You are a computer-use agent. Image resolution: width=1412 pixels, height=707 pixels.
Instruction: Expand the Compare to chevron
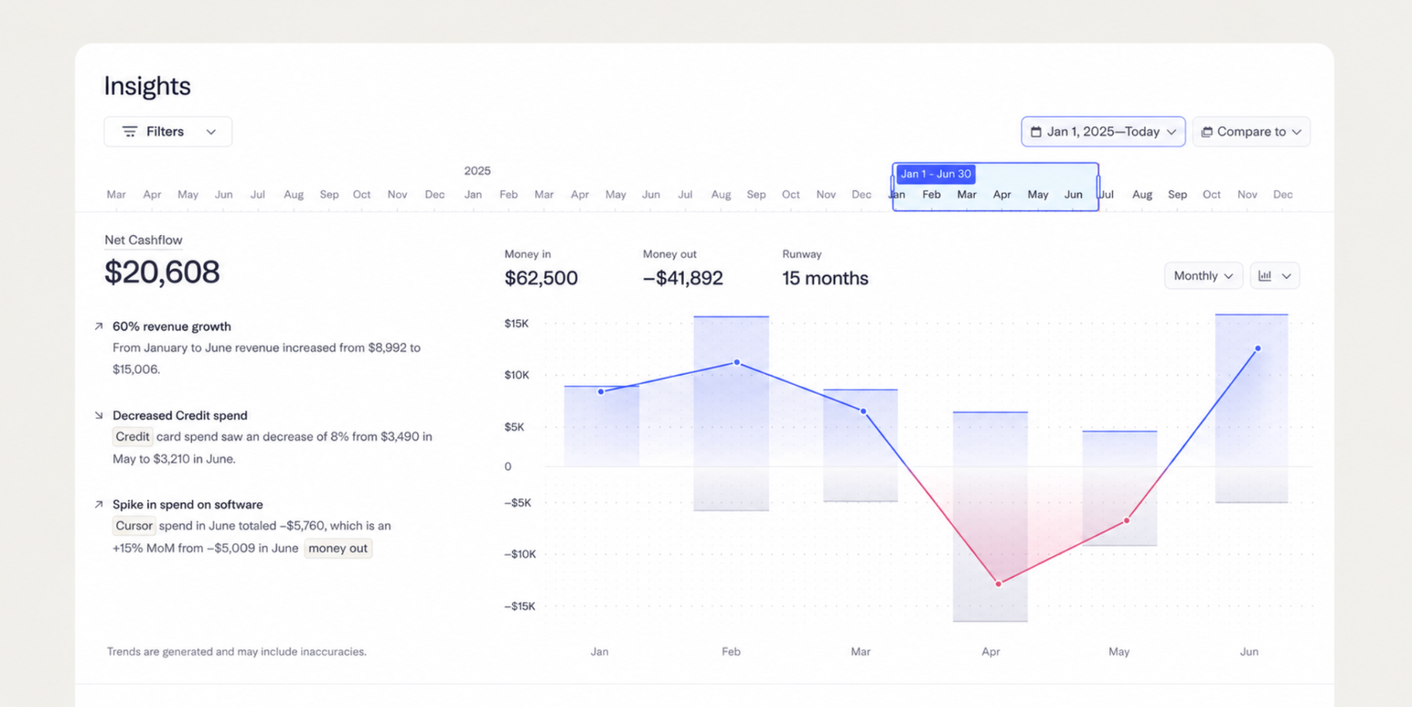click(1296, 132)
